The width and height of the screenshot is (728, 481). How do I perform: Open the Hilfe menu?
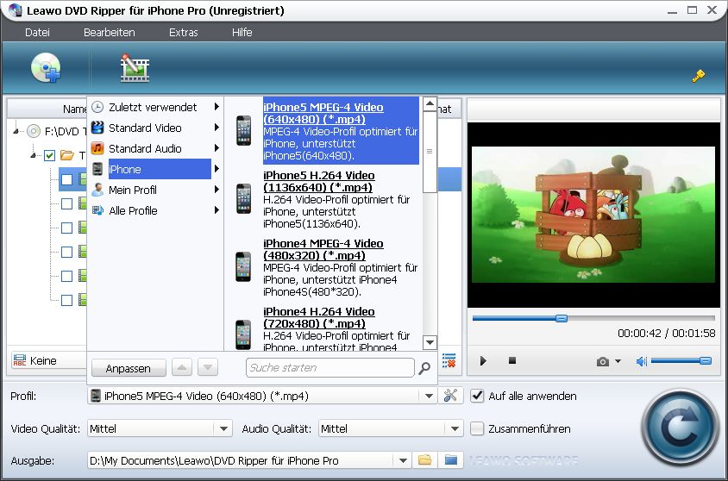[x=242, y=33]
